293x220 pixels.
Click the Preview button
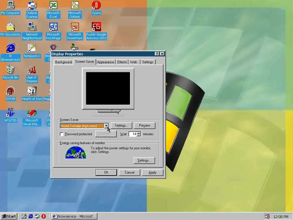point(144,125)
